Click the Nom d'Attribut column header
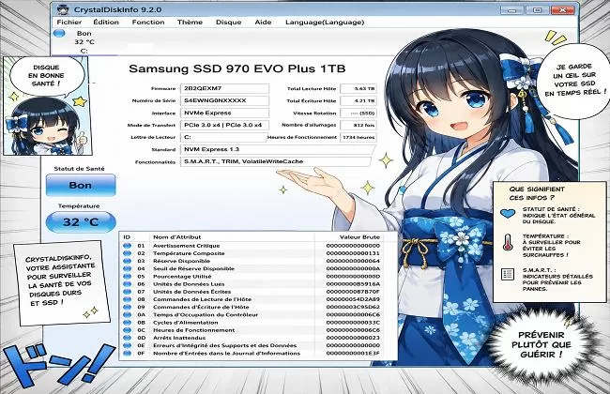 pyautogui.click(x=177, y=236)
